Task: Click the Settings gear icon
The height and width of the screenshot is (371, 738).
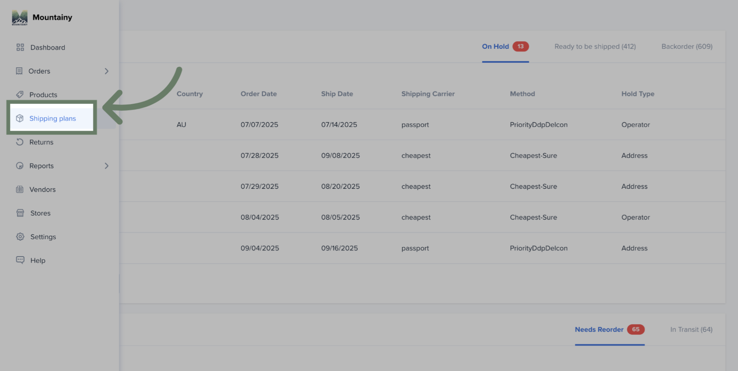Action: (x=20, y=236)
